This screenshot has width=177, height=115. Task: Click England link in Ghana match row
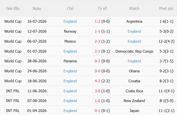pyautogui.click(x=70, y=71)
